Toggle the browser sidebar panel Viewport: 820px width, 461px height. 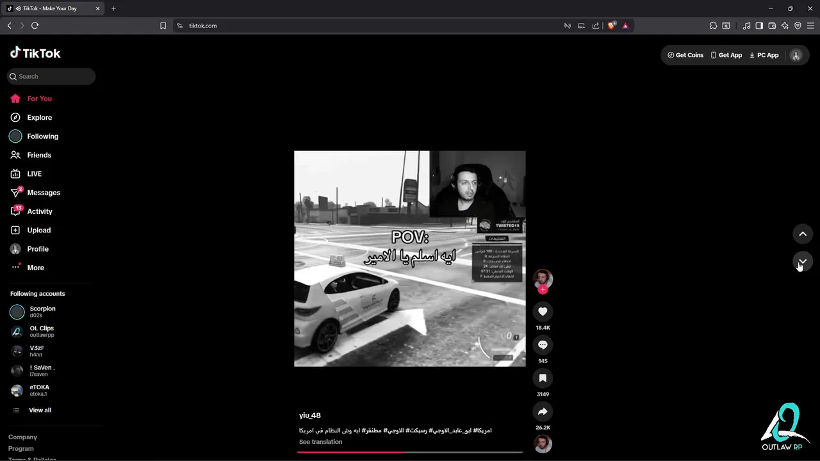[x=759, y=26]
